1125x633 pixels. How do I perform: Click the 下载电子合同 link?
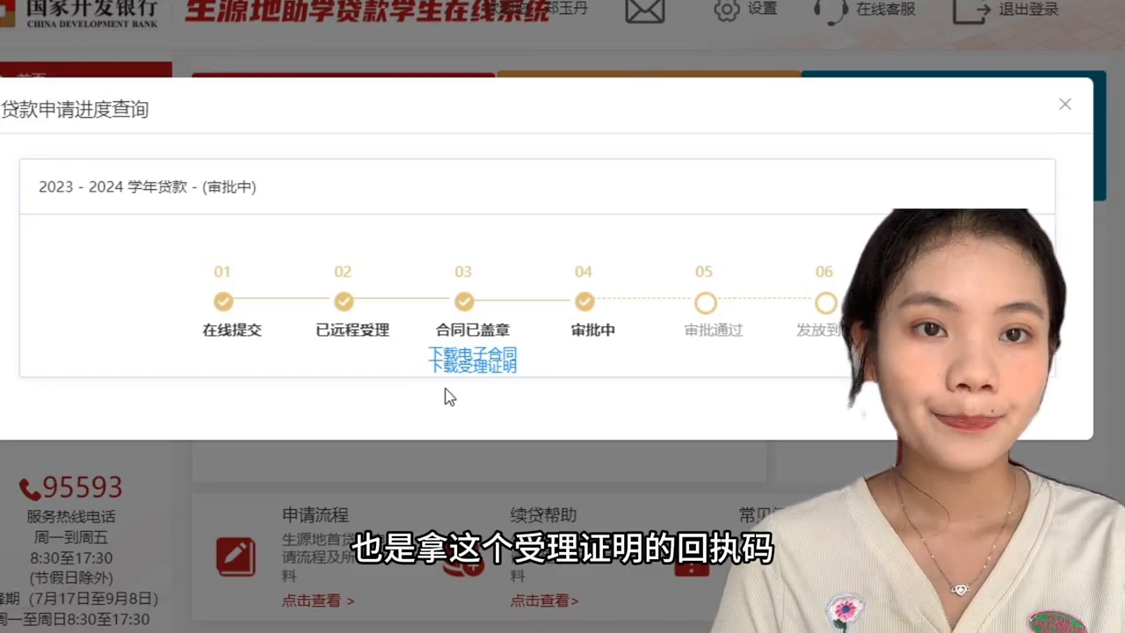click(473, 353)
